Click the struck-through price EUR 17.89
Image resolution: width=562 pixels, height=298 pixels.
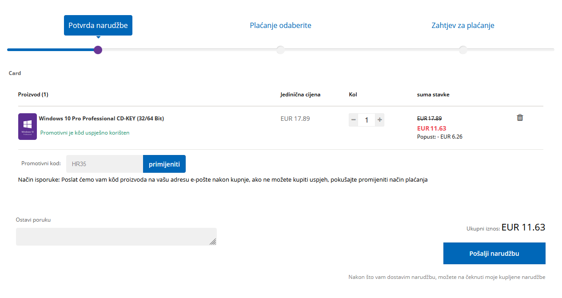coord(429,119)
